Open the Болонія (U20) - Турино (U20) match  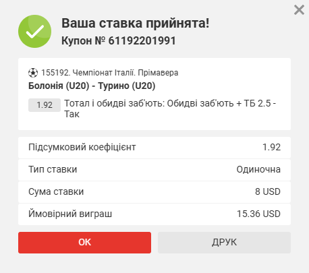tap(92, 86)
